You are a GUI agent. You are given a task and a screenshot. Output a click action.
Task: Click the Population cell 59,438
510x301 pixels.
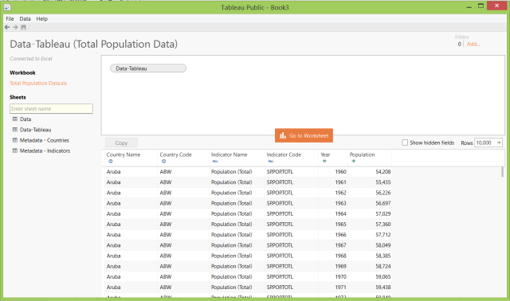(x=383, y=287)
